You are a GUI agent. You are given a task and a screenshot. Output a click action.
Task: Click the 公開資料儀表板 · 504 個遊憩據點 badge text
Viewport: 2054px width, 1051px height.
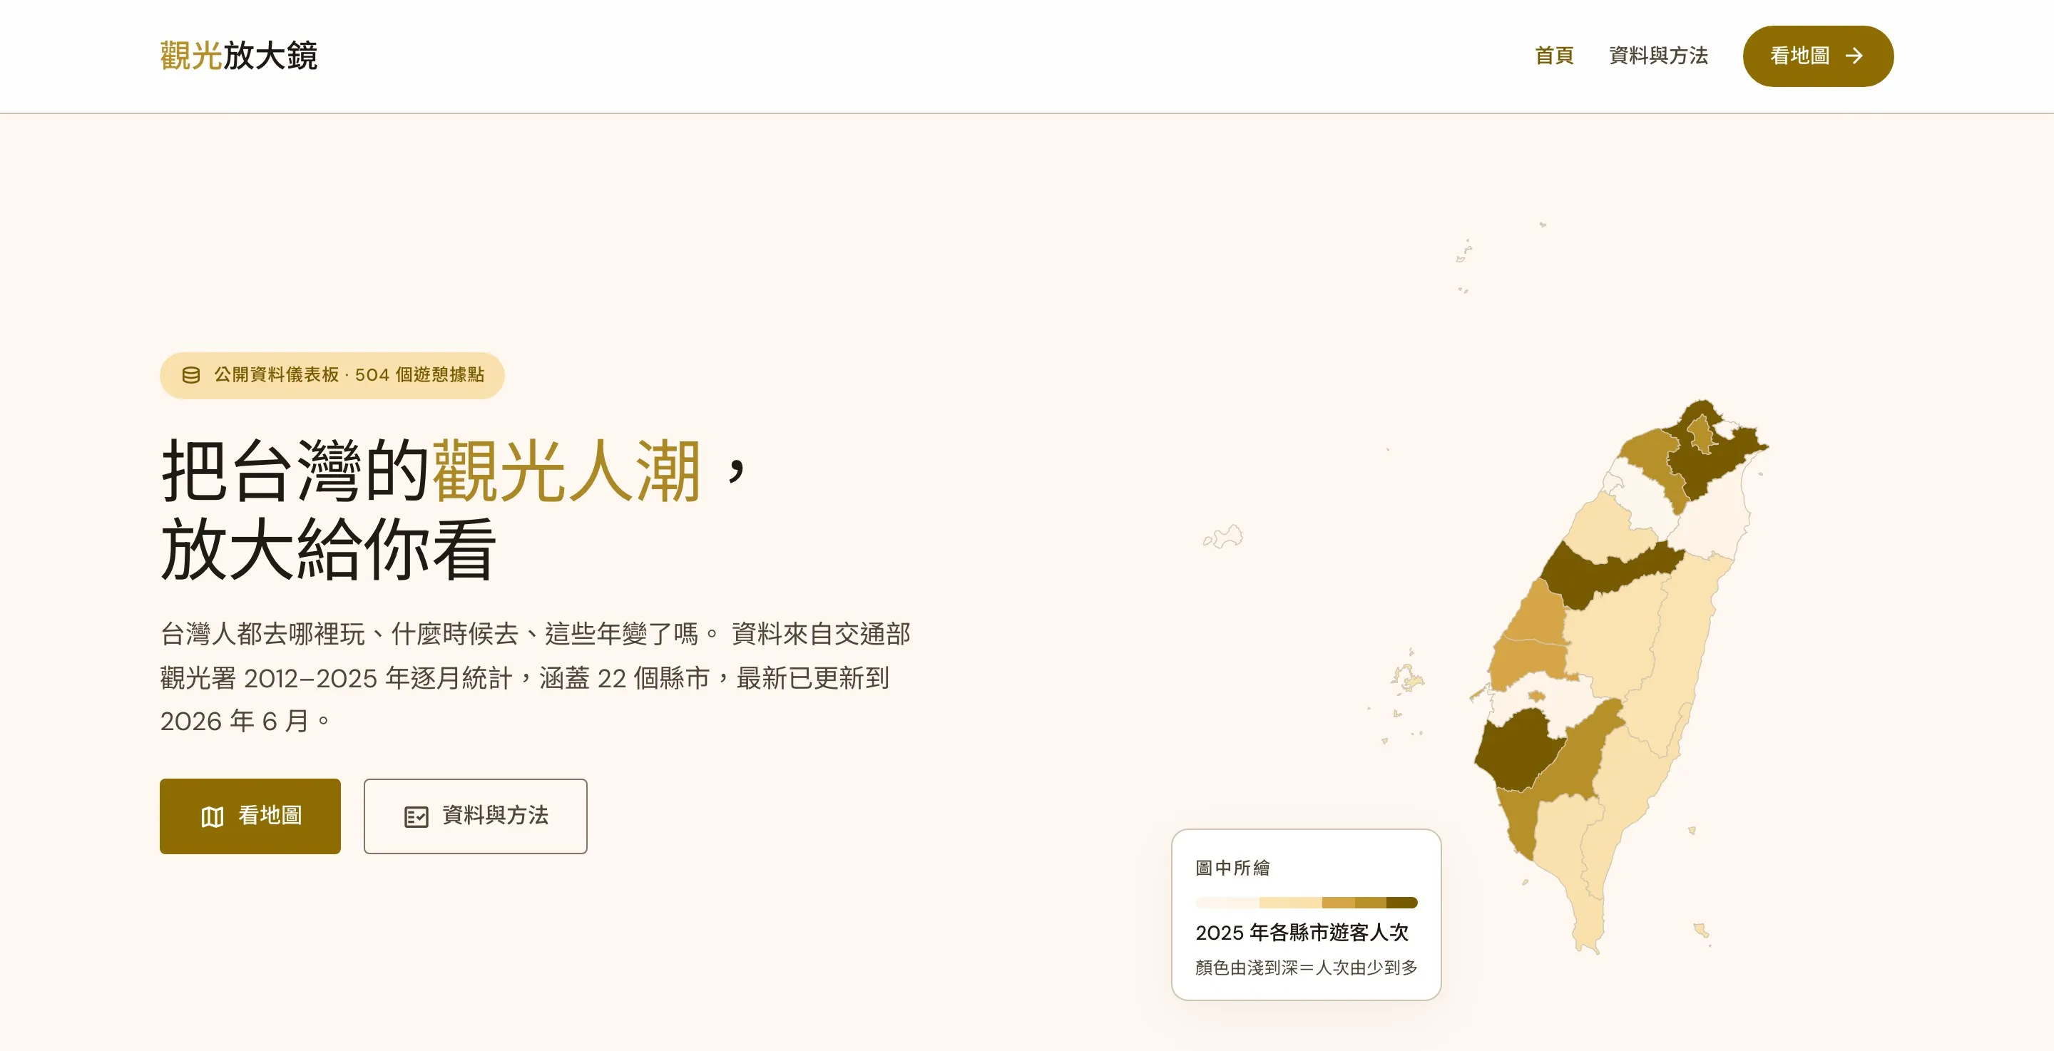click(349, 375)
